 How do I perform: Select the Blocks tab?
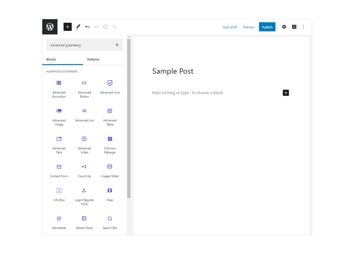coord(51,60)
